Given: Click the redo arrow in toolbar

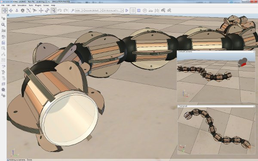Looking at the screenshot, I should point(66,10).
